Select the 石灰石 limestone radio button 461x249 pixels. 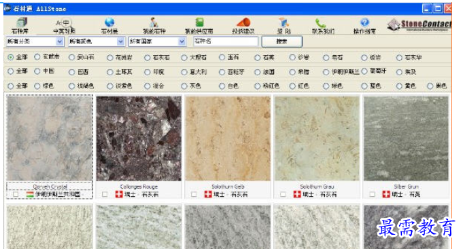[x=148, y=58]
